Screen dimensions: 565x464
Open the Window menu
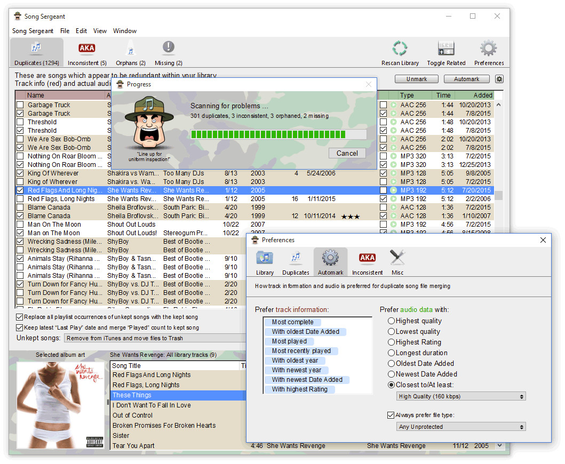125,31
